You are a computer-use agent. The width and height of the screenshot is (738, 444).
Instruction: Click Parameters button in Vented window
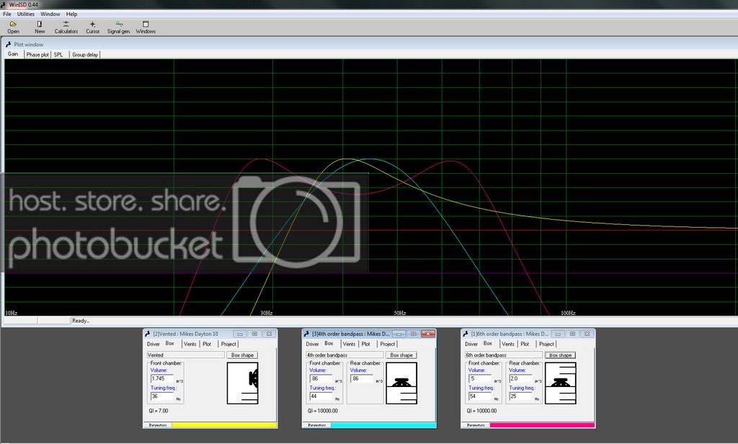[158, 425]
